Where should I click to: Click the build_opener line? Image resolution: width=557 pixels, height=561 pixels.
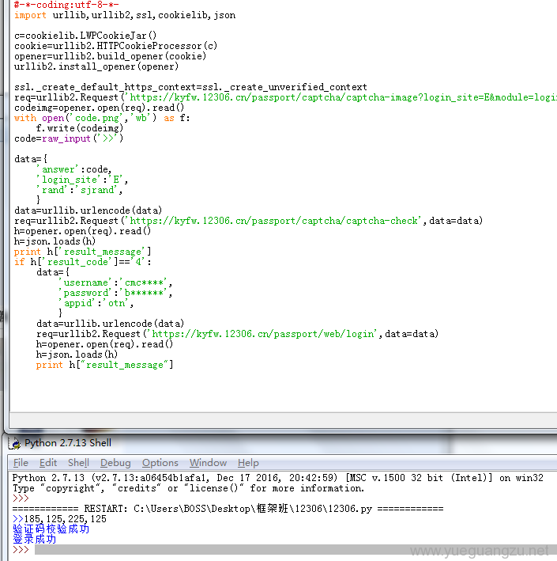click(110, 56)
